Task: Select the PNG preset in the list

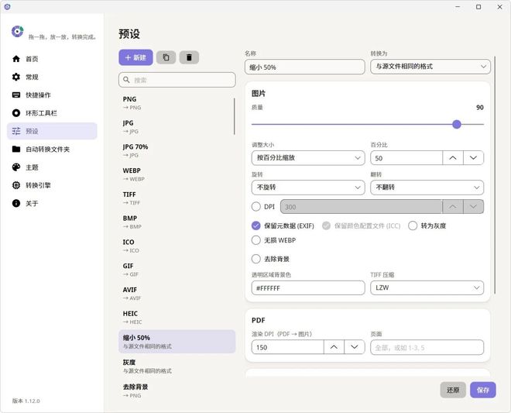Action: click(x=176, y=103)
